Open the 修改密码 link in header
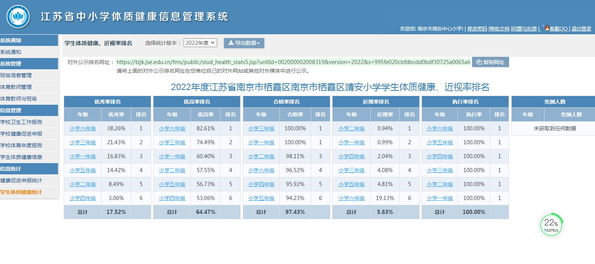Image resolution: width=595 pixels, height=264 pixels. coord(477,29)
